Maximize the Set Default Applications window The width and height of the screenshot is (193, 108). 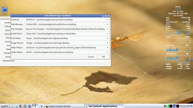click(106, 16)
